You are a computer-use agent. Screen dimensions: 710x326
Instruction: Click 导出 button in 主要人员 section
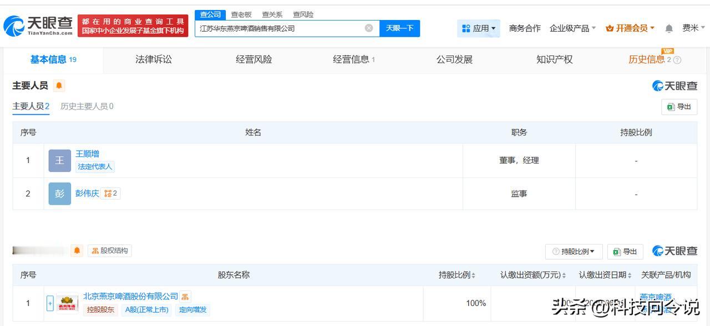click(x=679, y=107)
